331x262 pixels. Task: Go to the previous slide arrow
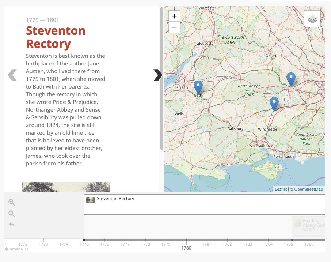(x=12, y=75)
